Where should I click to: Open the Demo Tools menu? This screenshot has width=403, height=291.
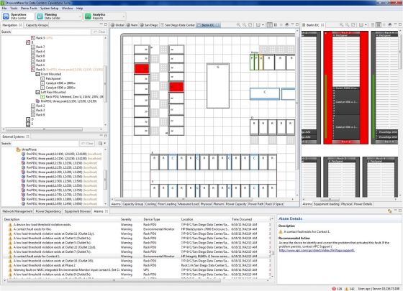tap(29, 8)
